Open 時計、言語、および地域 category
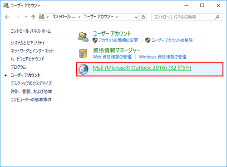 (x=31, y=91)
